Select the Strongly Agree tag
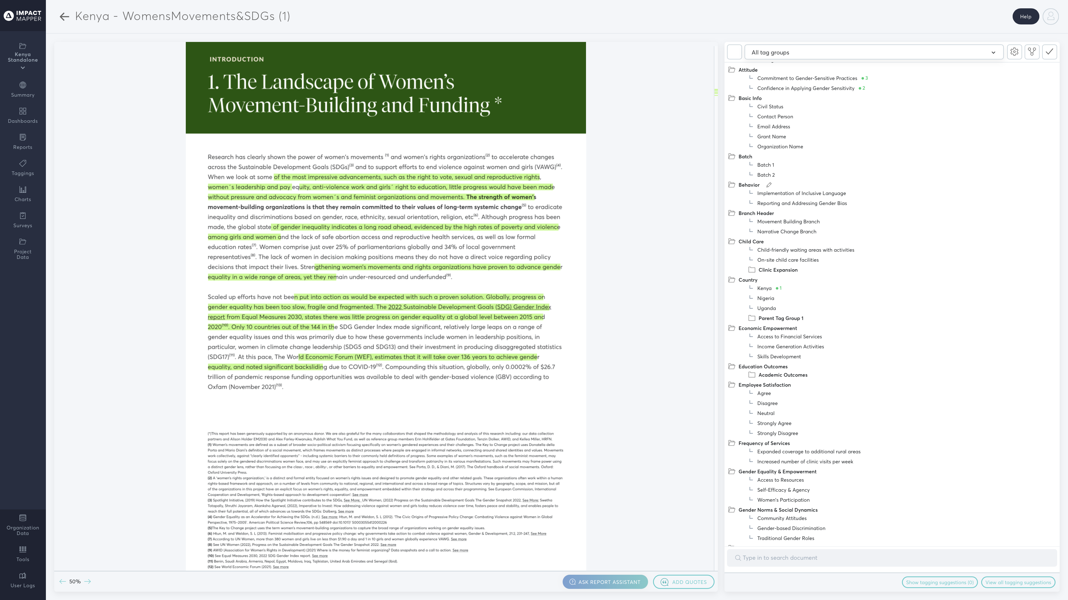 (x=774, y=423)
